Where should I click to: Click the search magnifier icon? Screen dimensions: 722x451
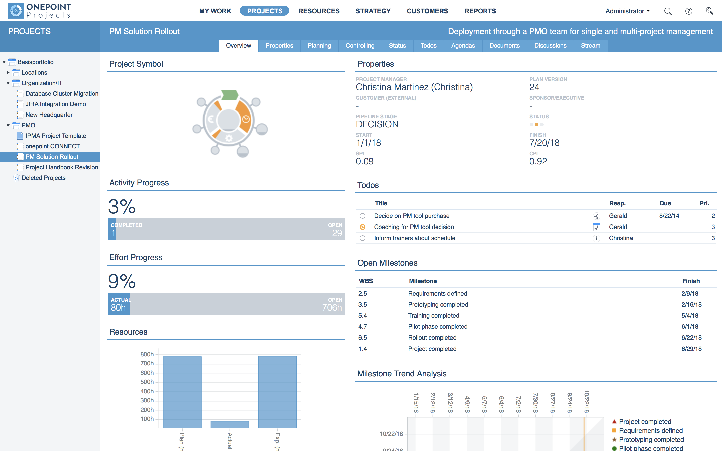(x=668, y=11)
